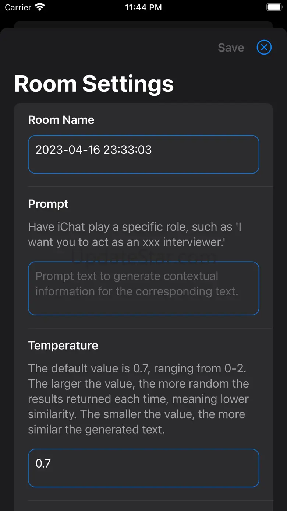The height and width of the screenshot is (511, 287).
Task: Tap the "similar the generated text" line
Action: [x=96, y=430]
